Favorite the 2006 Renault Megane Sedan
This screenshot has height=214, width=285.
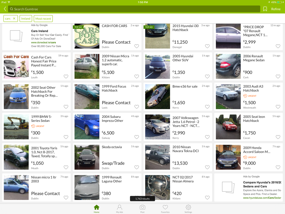coord(278,76)
